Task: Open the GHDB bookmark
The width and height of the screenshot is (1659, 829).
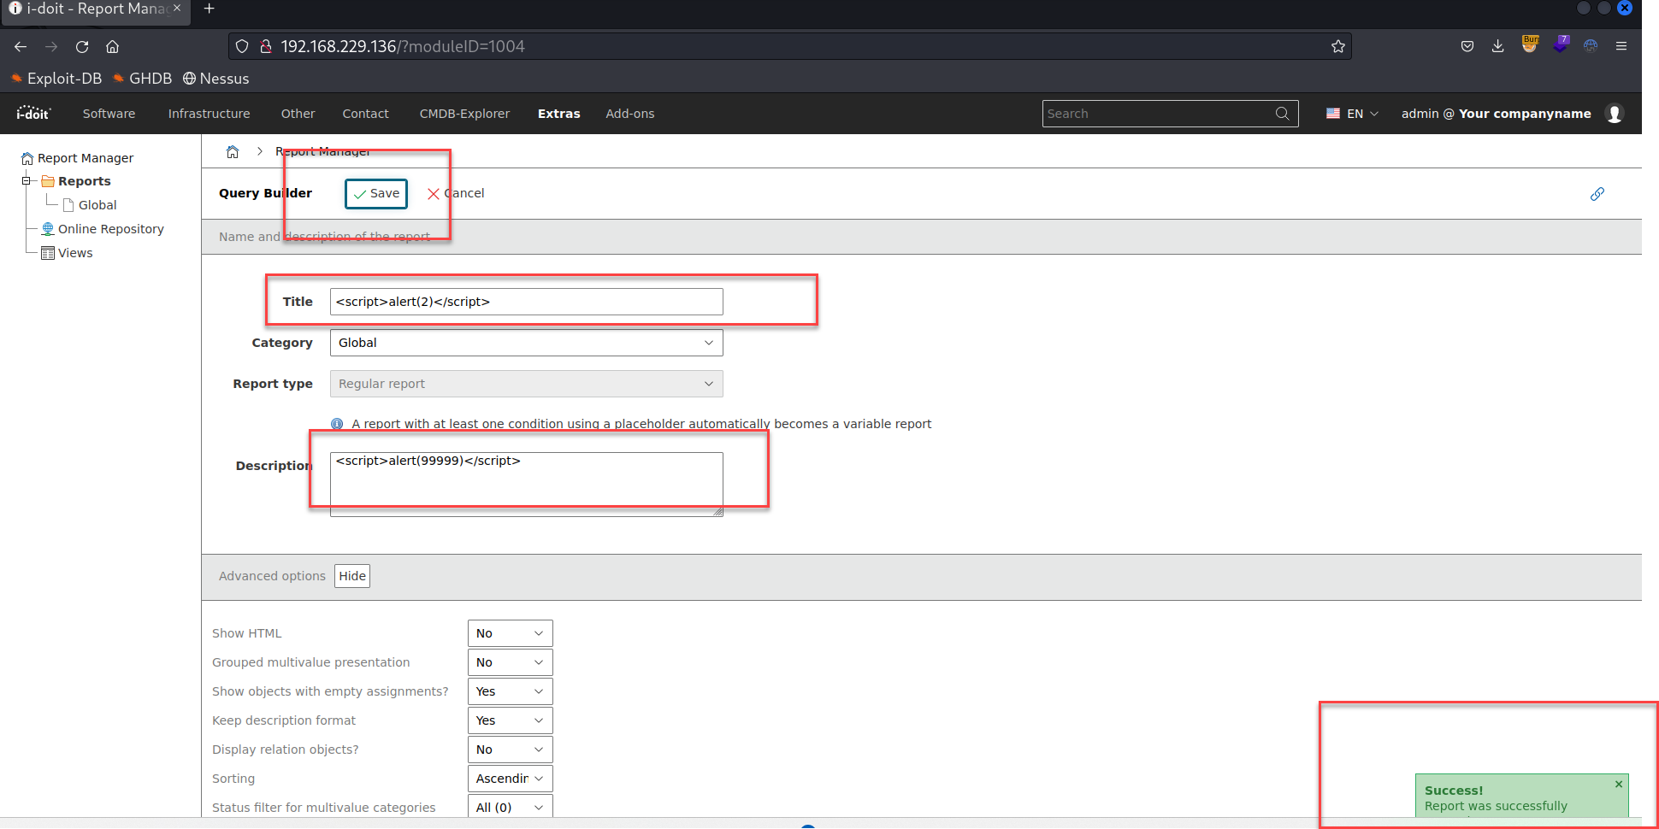Action: (x=143, y=79)
